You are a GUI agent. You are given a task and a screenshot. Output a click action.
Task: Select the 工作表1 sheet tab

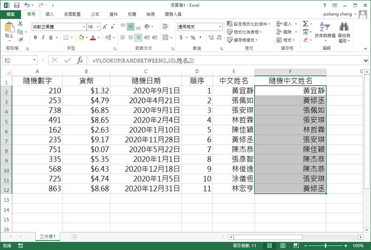(x=48, y=237)
